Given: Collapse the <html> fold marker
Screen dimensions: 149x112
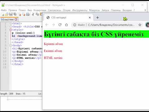Looking at the screenshot, I should (11, 24).
